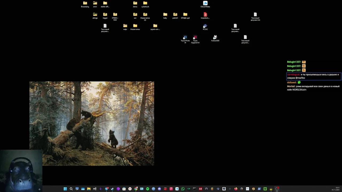Select the dolbaed chat message

click(x=294, y=82)
